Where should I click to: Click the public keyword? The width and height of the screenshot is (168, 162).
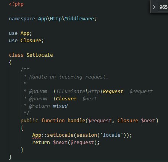coord(29,121)
